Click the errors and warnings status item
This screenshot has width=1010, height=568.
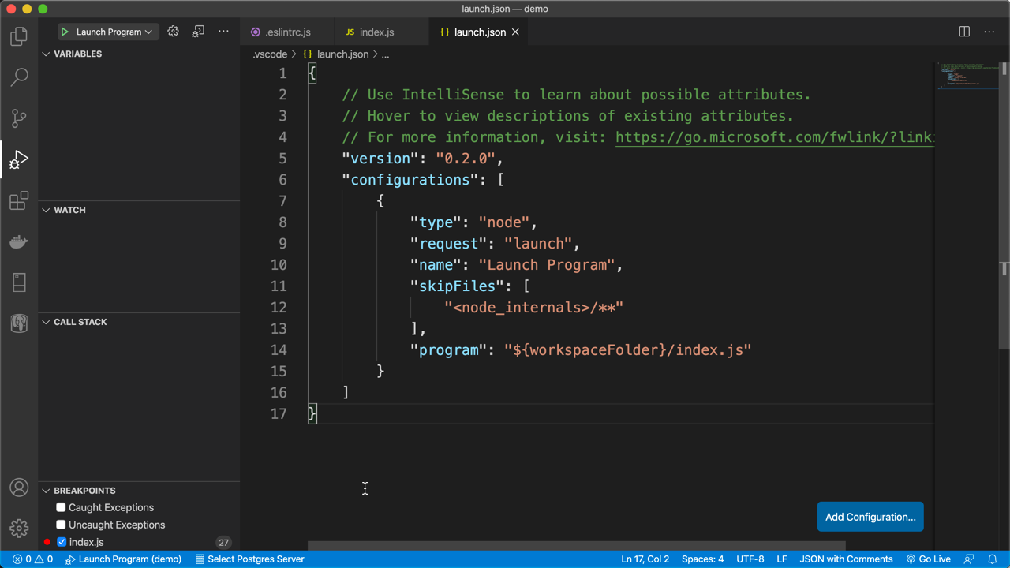pyautogui.click(x=32, y=559)
